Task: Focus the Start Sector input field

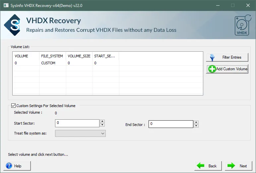Action: [77, 123]
